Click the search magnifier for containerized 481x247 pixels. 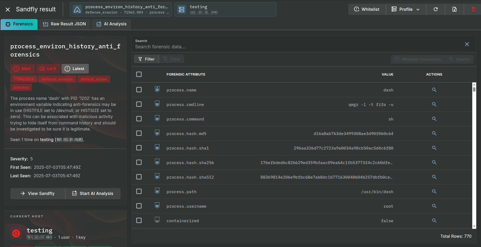(434, 221)
